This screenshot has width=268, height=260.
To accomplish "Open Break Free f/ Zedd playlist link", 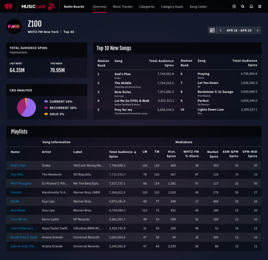I will [x=24, y=237].
